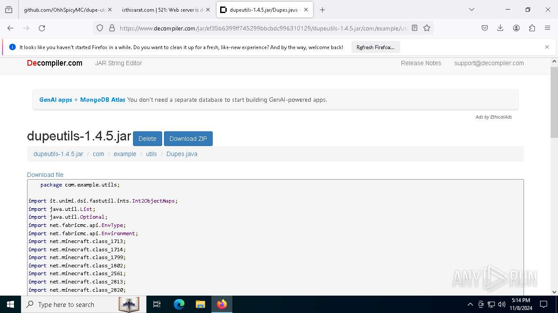The width and height of the screenshot is (558, 313).
Task: Select the dupeutils-1.4.5.jar Dupes.java tab
Action: [x=265, y=10]
